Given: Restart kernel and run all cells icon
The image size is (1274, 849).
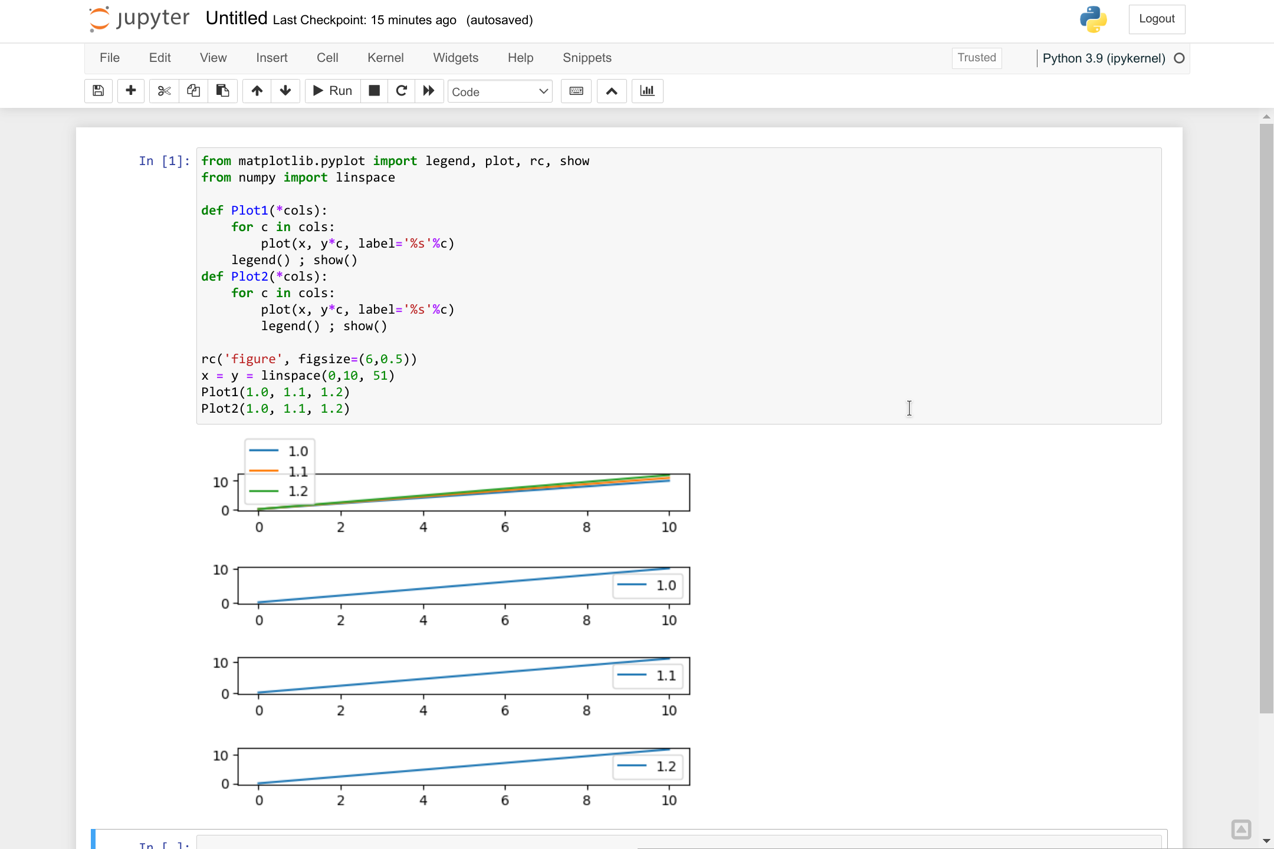Looking at the screenshot, I should (429, 91).
